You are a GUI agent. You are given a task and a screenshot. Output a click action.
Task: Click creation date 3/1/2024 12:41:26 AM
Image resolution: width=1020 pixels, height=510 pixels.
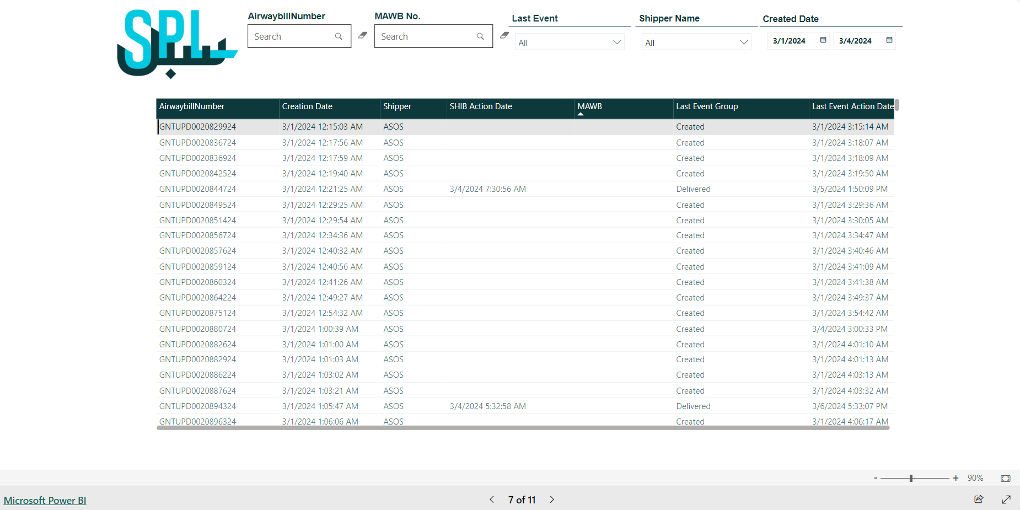[x=323, y=282]
